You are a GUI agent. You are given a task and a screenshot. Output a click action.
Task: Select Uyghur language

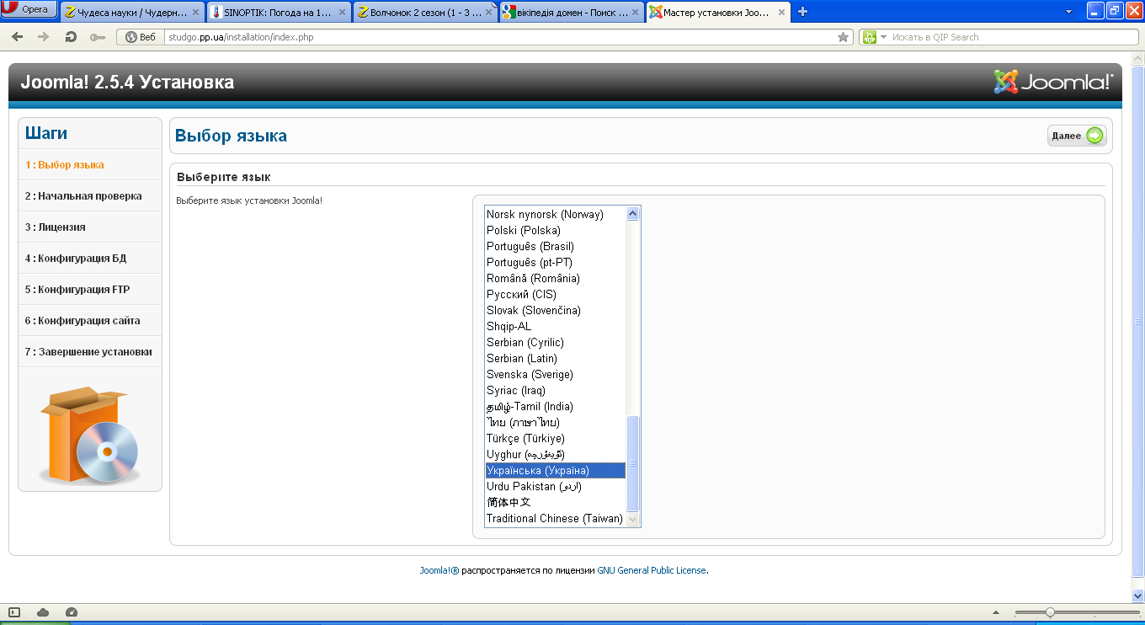click(556, 455)
